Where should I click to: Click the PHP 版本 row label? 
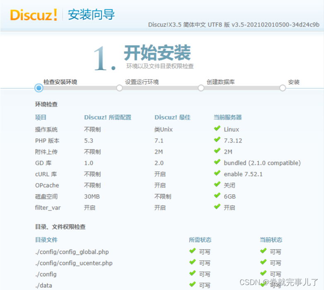pos(47,141)
